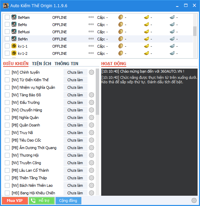Open the Cộng đồng community button
The image size is (200, 206).
point(68,201)
